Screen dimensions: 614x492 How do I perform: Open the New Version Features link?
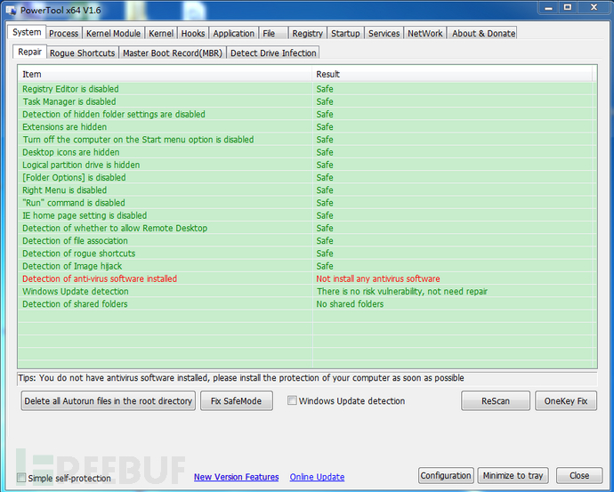[x=236, y=477]
